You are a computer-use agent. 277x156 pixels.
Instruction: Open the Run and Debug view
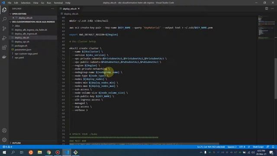pyautogui.click(x=4, y=38)
